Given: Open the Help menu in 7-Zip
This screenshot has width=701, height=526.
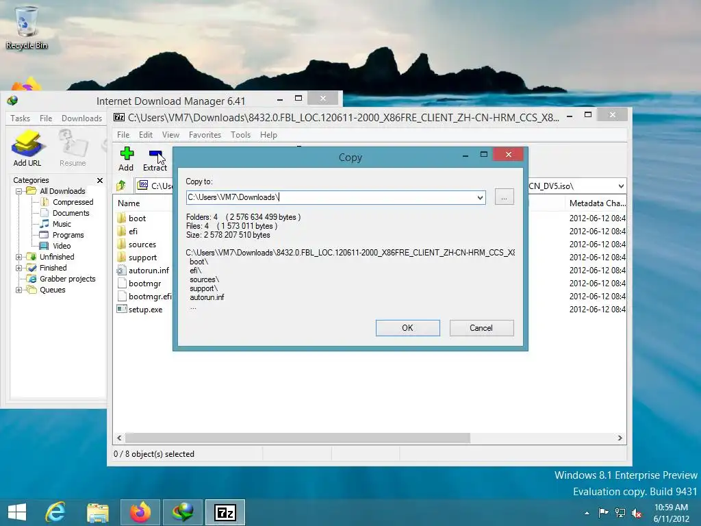Looking at the screenshot, I should pos(268,135).
